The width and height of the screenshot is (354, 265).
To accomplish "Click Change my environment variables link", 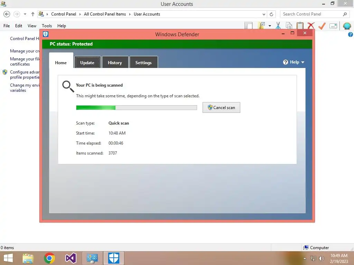I will click(x=25, y=88).
